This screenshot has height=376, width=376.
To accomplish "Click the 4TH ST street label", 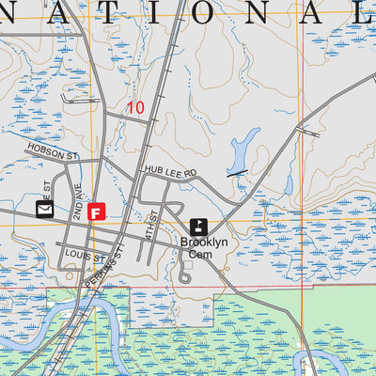I will click(152, 226).
